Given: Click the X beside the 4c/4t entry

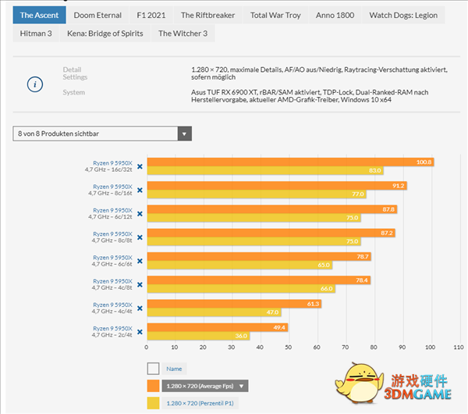Looking at the screenshot, I should [140, 308].
